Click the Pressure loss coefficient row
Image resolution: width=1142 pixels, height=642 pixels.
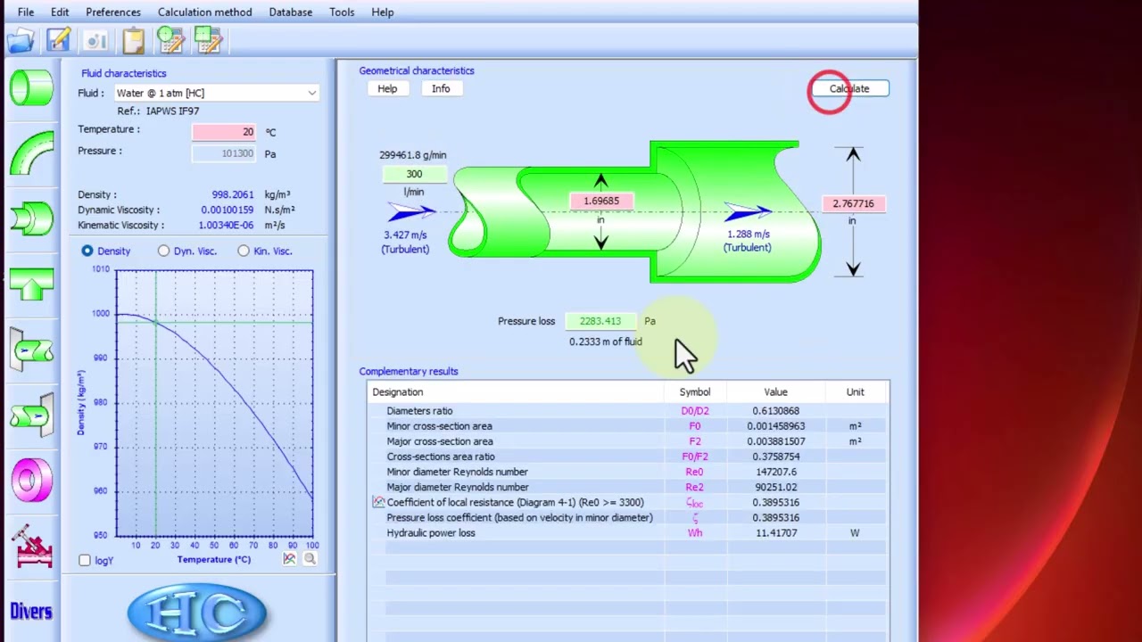tap(628, 517)
